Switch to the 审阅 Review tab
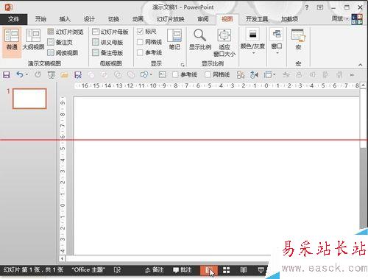The height and width of the screenshot is (279, 368). coord(203,19)
